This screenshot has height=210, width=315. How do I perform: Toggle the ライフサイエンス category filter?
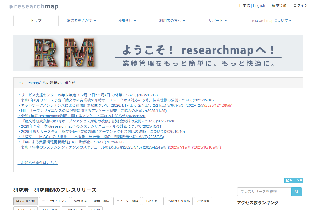(x=54, y=201)
